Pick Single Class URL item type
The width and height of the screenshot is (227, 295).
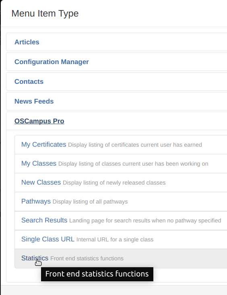pos(48,239)
